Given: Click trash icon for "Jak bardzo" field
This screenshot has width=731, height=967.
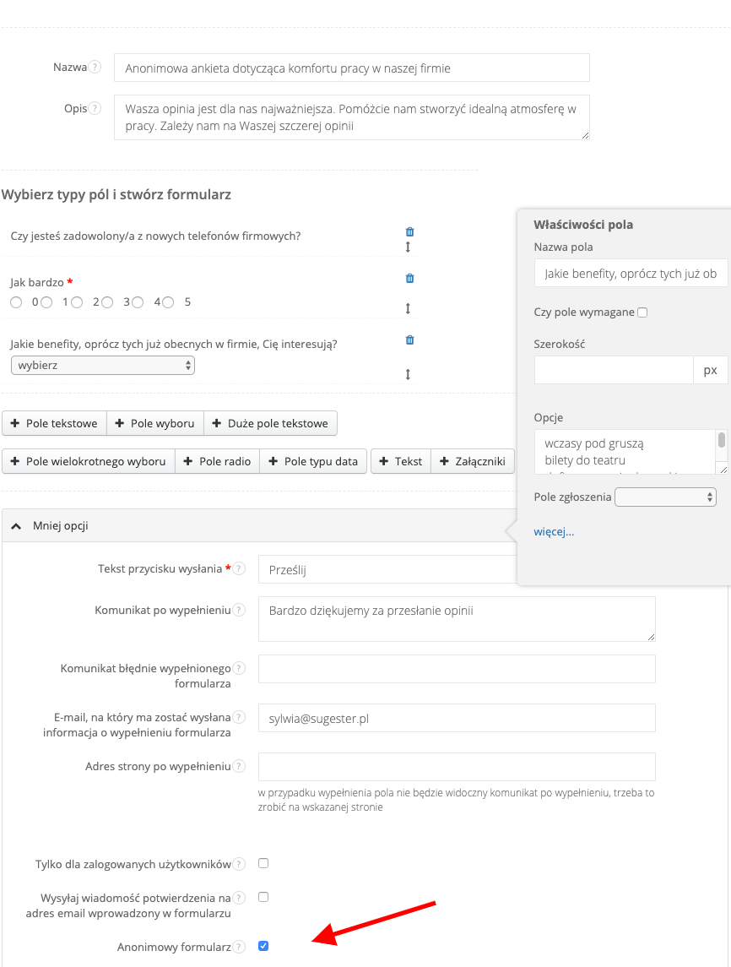Looking at the screenshot, I should [410, 278].
